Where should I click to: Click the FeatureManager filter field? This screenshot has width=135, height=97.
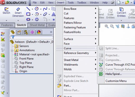[31, 37]
